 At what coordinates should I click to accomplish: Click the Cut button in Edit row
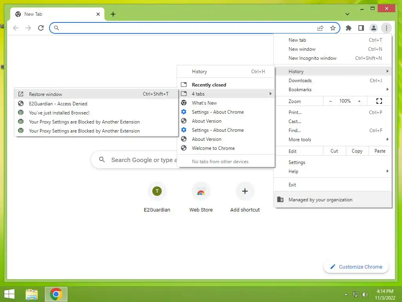334,151
